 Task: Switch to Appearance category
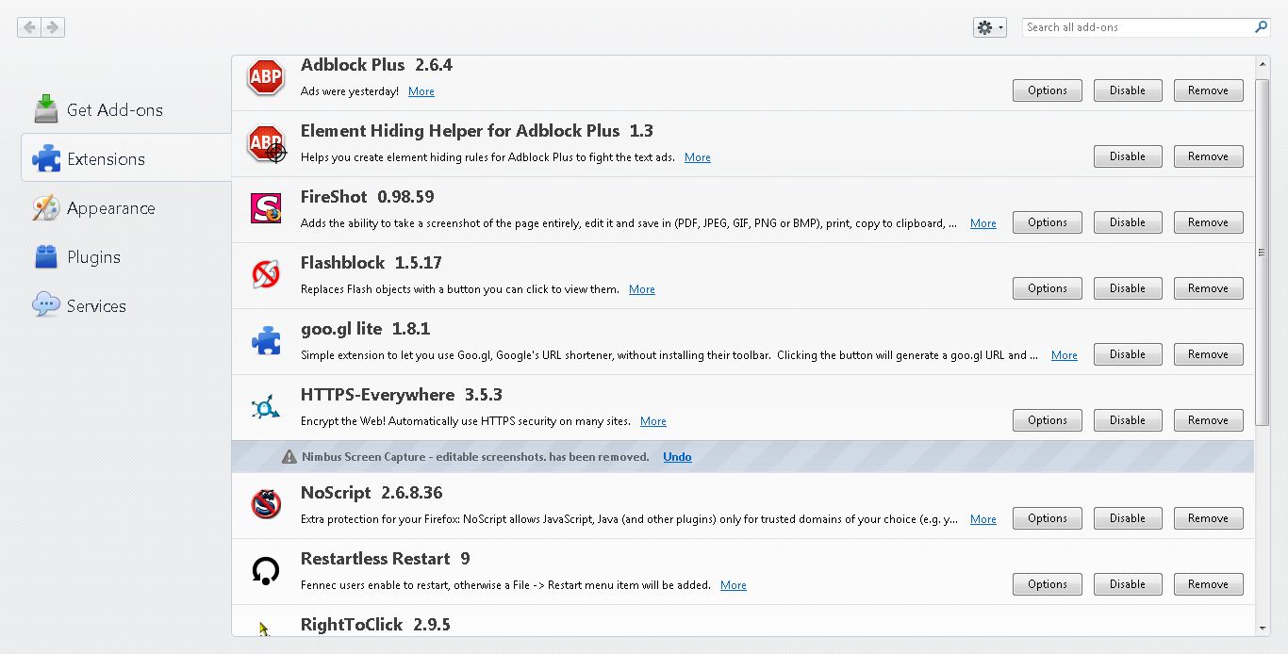coord(126,208)
